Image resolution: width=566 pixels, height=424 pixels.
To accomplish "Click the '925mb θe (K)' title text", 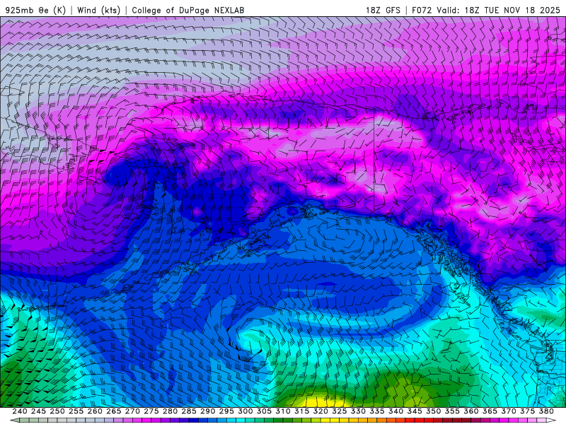I will pyautogui.click(x=35, y=10).
